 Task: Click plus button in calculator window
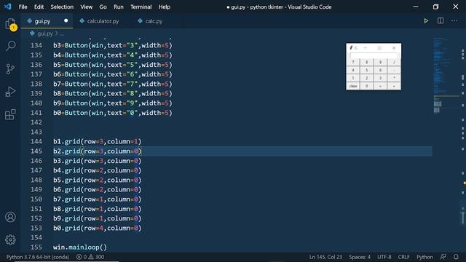[394, 86]
